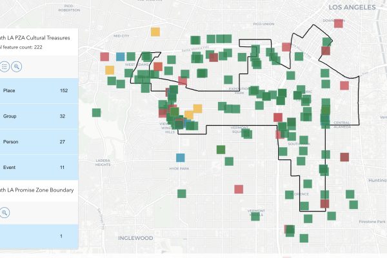The height and width of the screenshot is (258, 387).
Task: Click the blue marker above the Hyde Park label
Action: (x=181, y=158)
